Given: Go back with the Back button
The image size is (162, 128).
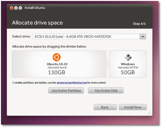Looking at the screenshot, I should click(105, 107).
